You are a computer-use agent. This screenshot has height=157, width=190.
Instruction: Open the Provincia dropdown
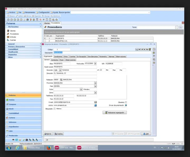[95, 83]
